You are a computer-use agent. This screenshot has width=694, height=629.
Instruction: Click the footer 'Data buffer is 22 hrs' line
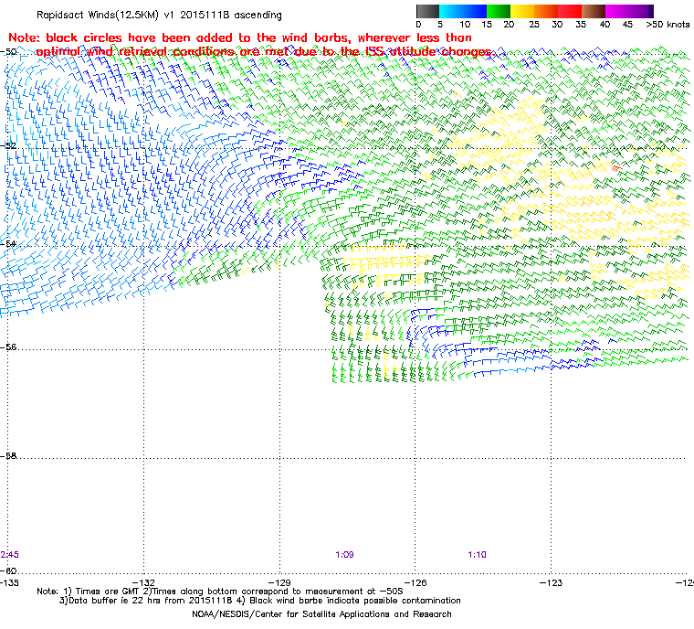[x=260, y=601]
